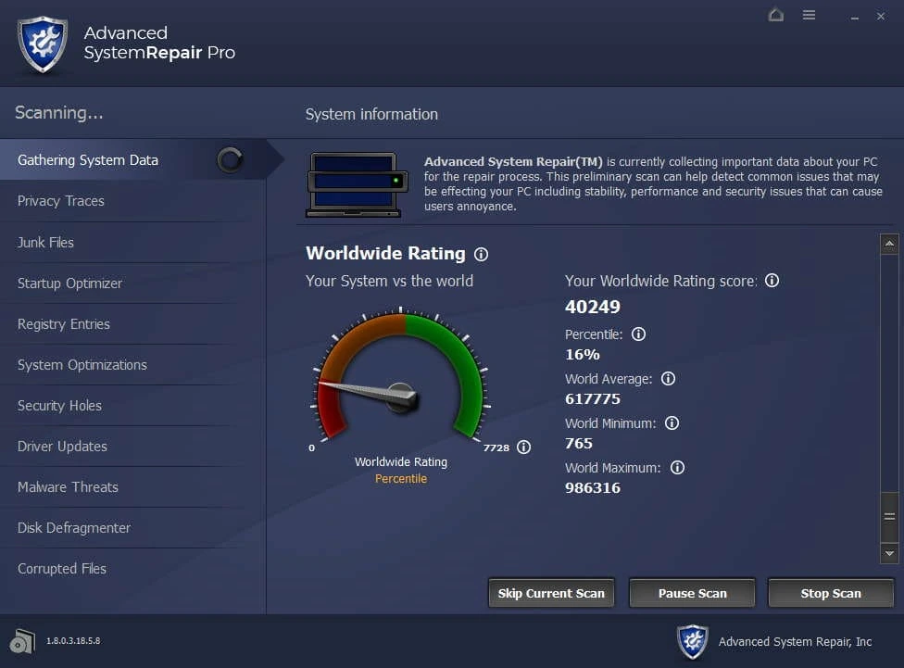Click the spinning progress icon on Gathering System Data
Image resolution: width=904 pixels, height=668 pixels.
tap(230, 159)
